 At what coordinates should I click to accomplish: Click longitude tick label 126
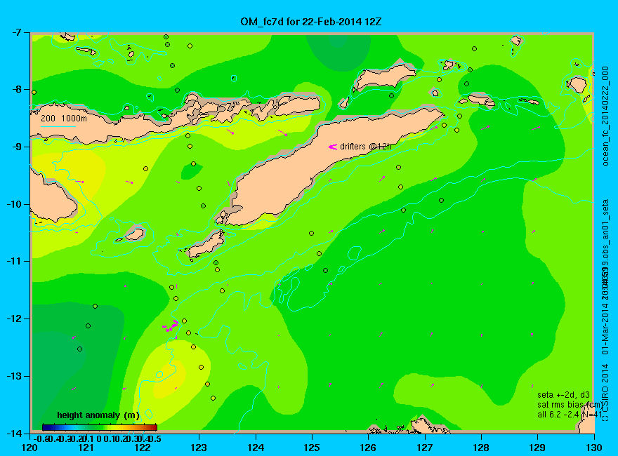click(369, 448)
